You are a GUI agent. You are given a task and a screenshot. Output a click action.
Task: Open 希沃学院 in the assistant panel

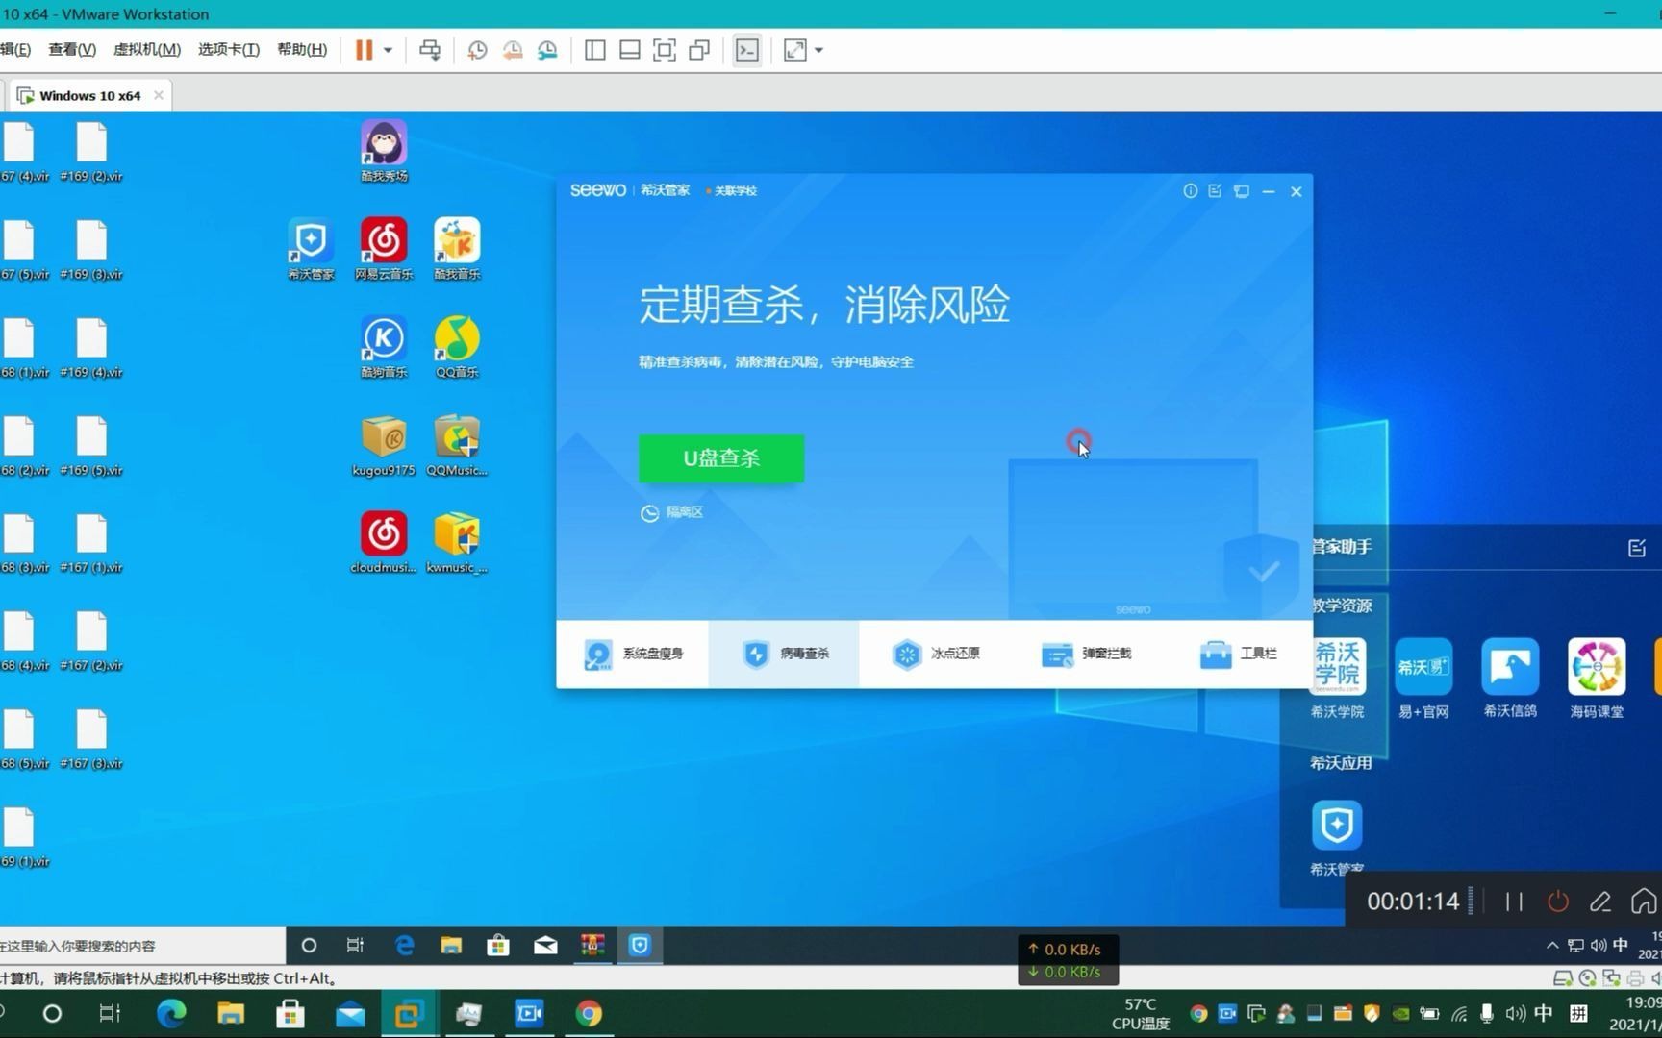[1337, 678]
